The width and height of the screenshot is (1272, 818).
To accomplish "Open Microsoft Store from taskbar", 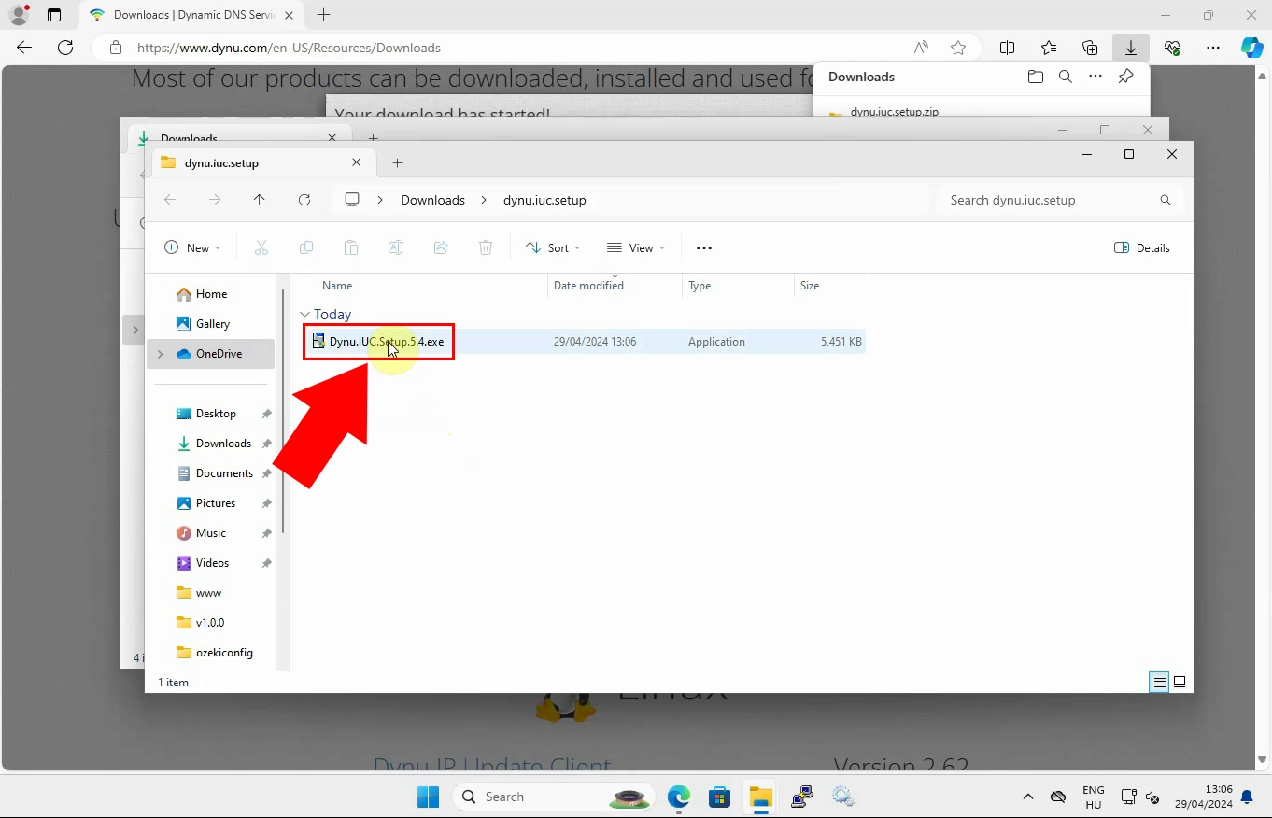I will tap(719, 797).
